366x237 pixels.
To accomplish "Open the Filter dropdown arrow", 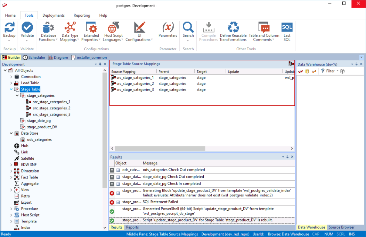I will pos(337,71).
